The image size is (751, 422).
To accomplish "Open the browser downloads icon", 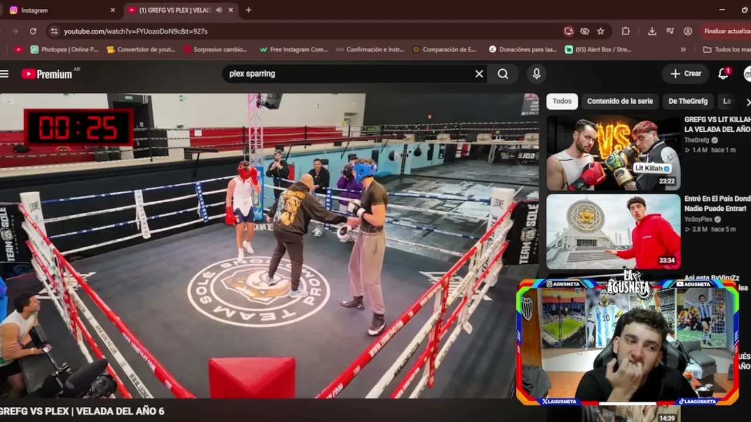I will click(652, 31).
